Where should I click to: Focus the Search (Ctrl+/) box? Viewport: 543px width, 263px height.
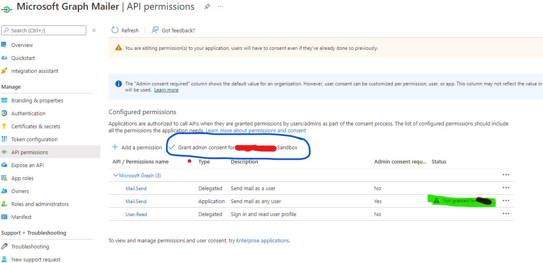pos(44,30)
